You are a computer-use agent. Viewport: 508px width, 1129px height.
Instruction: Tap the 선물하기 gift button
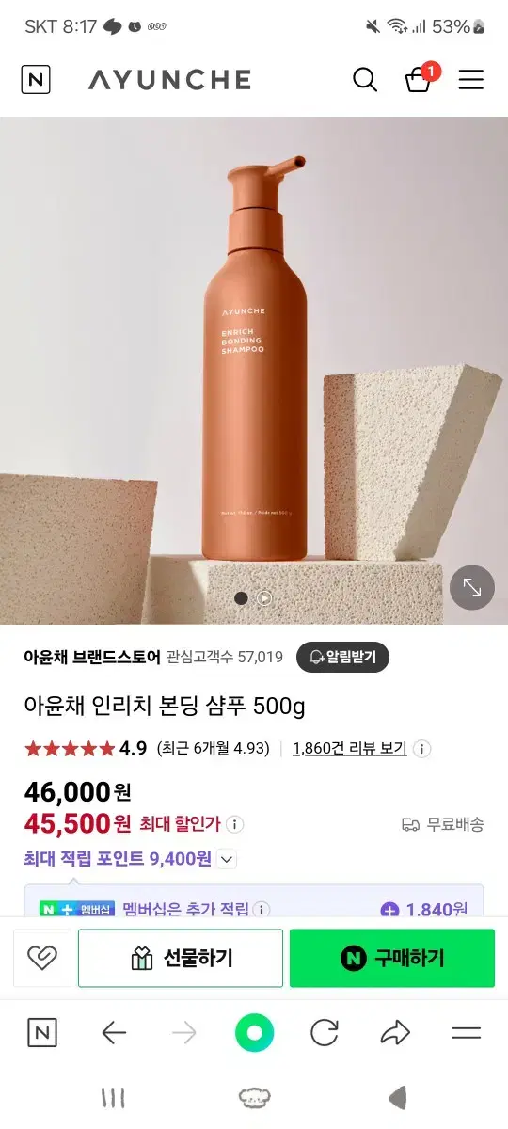[181, 958]
